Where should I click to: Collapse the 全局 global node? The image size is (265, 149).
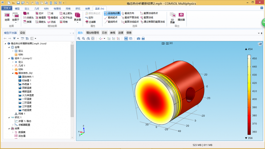coord(9,47)
